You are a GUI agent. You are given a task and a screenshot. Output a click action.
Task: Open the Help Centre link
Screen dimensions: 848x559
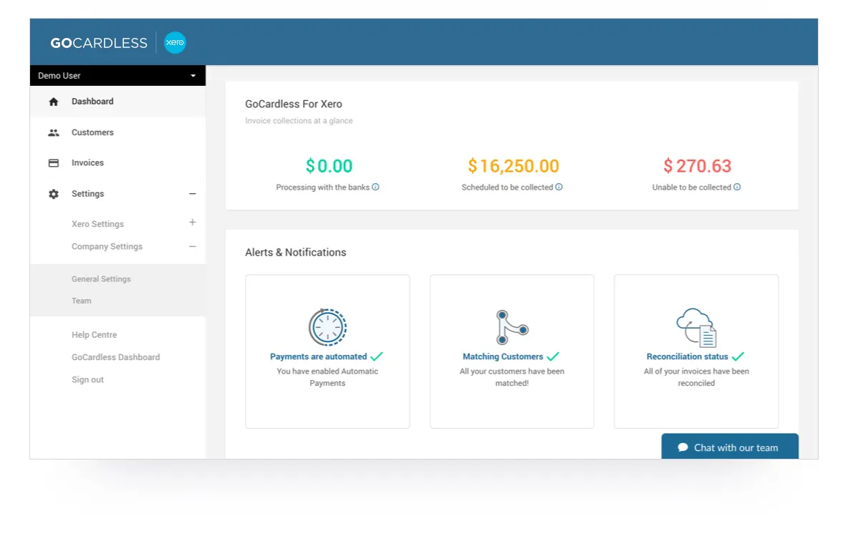(x=94, y=335)
